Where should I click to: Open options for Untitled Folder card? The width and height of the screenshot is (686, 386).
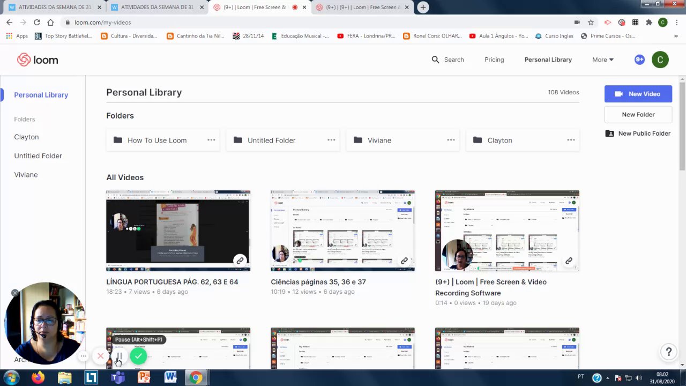(331, 140)
